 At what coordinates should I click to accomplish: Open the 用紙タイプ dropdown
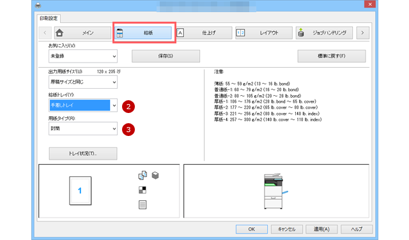[x=83, y=129]
